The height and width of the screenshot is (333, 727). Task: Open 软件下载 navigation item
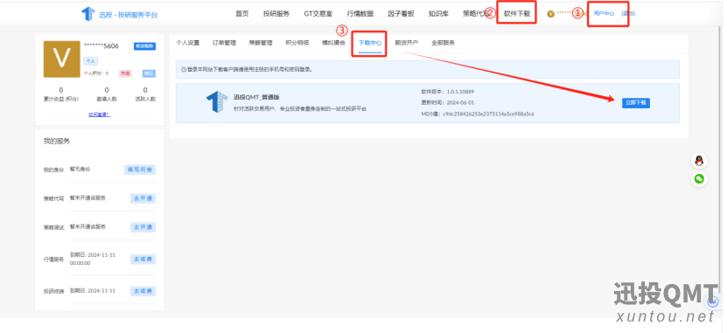[x=517, y=14]
